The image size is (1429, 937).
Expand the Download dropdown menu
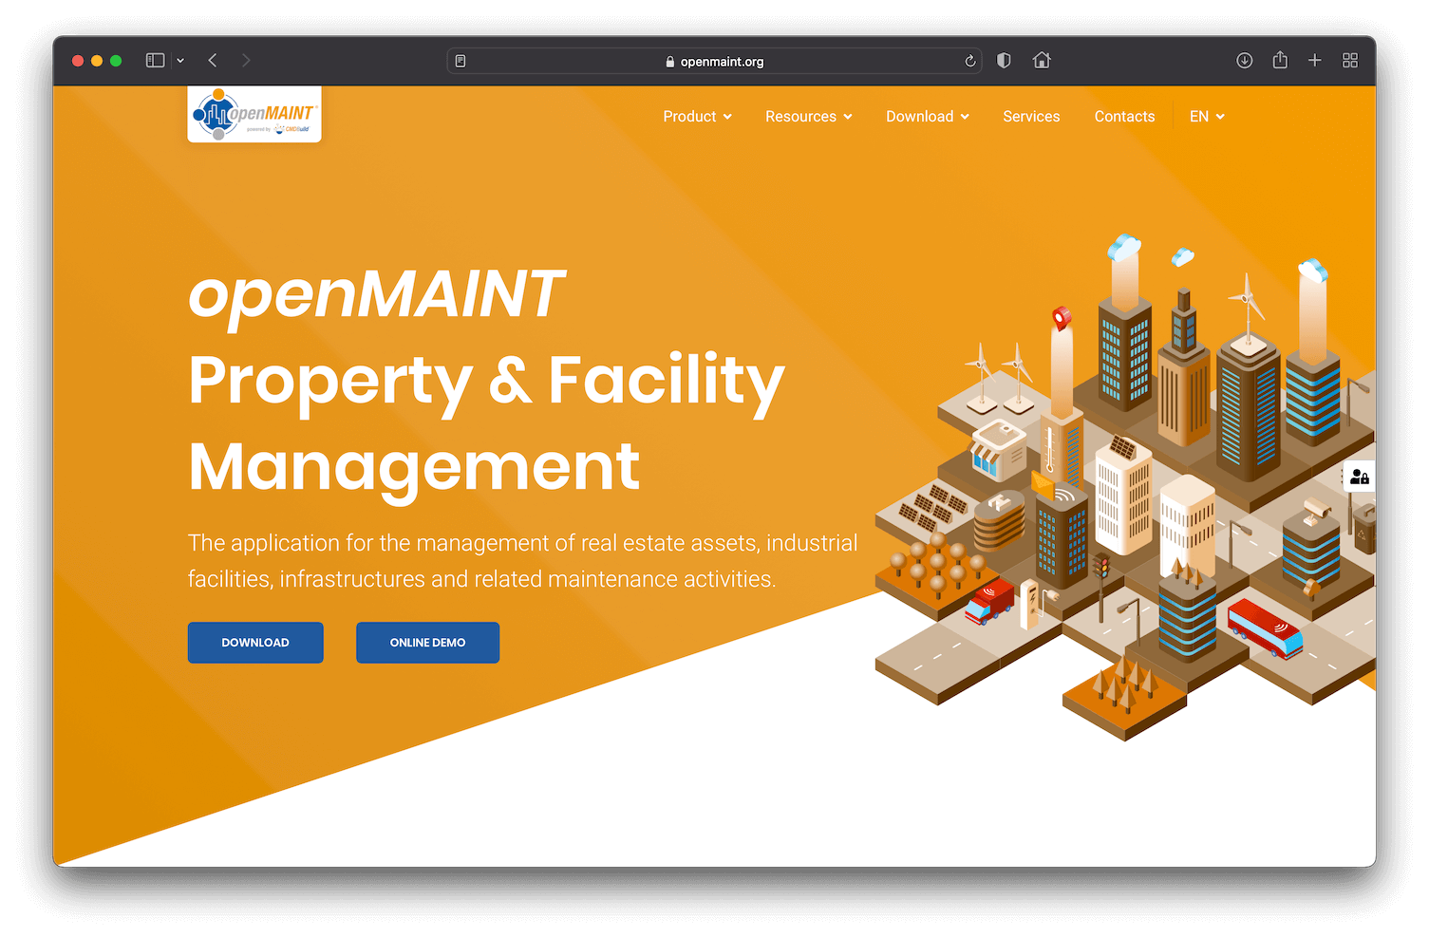926,116
